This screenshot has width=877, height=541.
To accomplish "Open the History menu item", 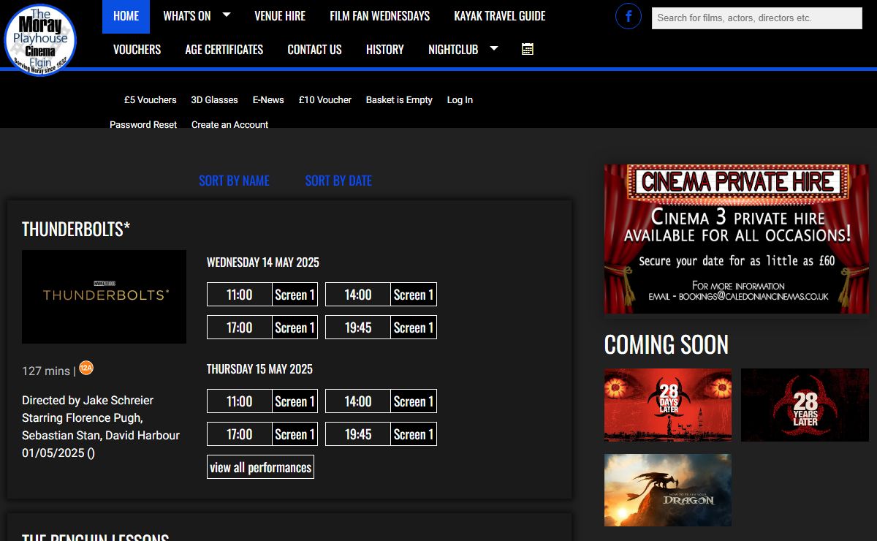I will (385, 50).
